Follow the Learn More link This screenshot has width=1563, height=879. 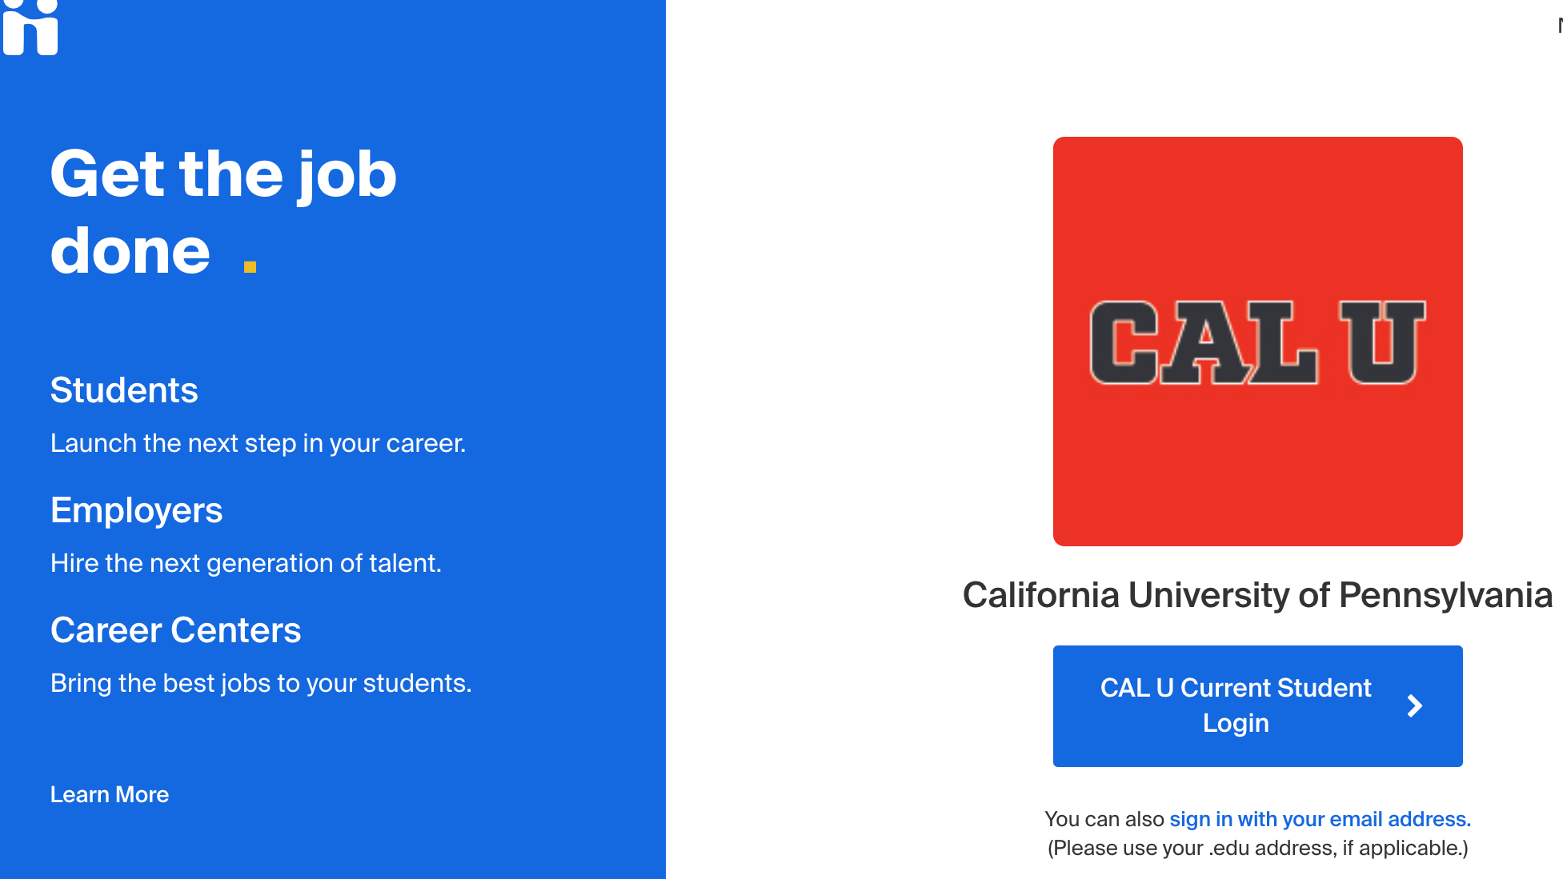coord(110,794)
